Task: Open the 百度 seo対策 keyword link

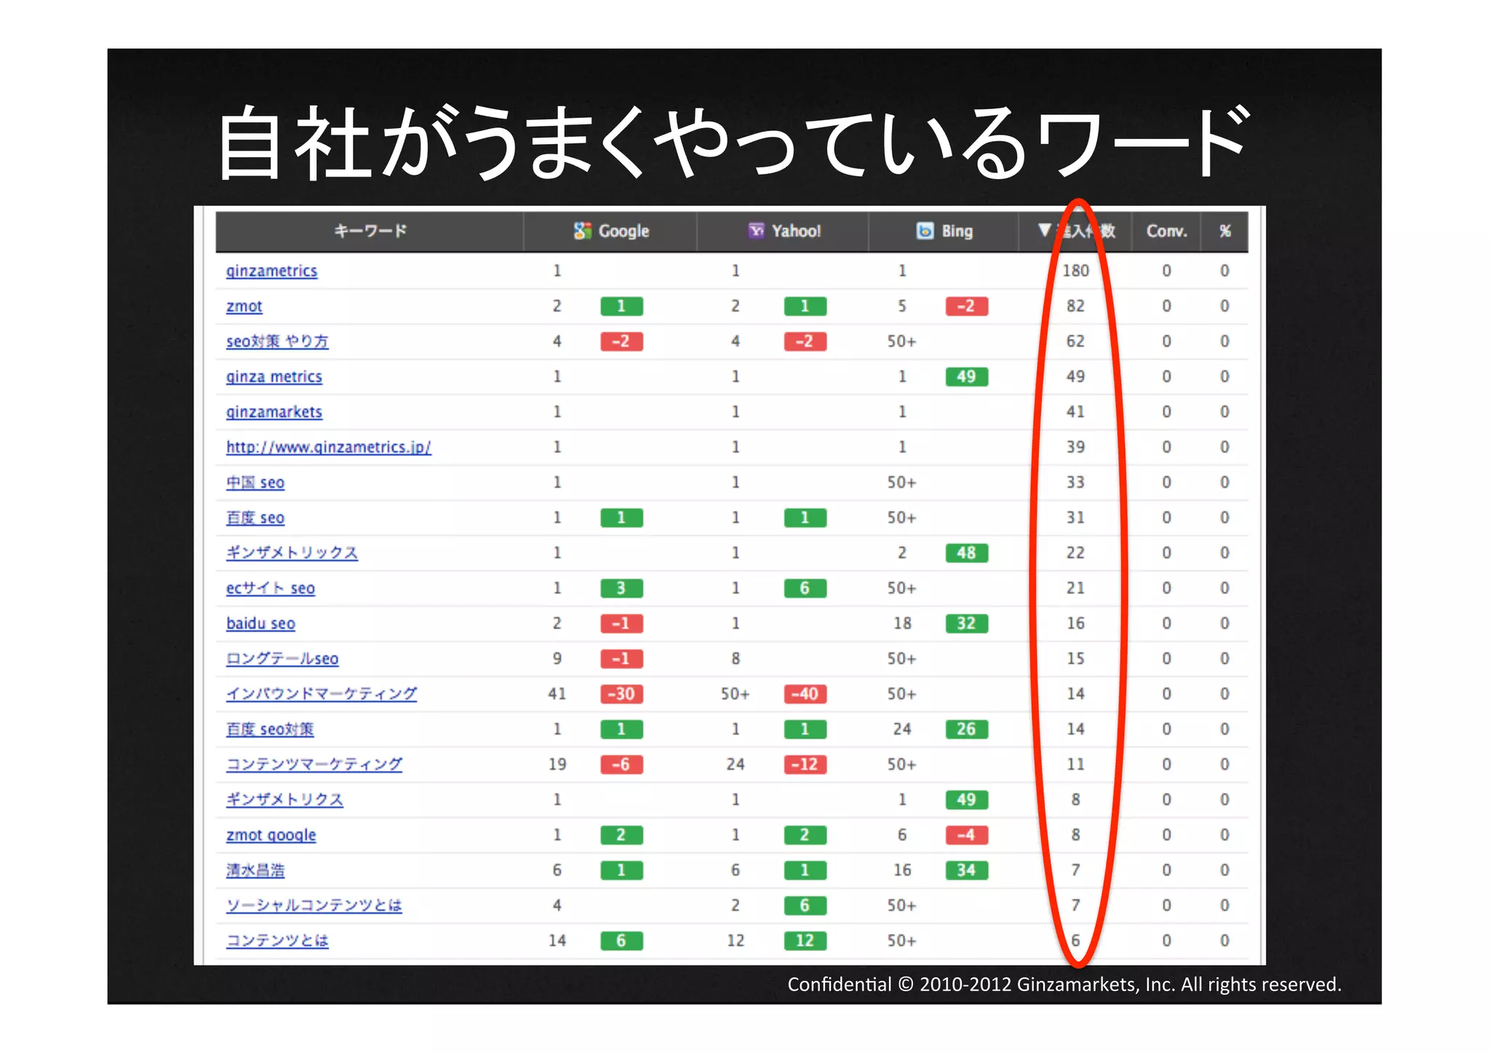Action: click(270, 729)
